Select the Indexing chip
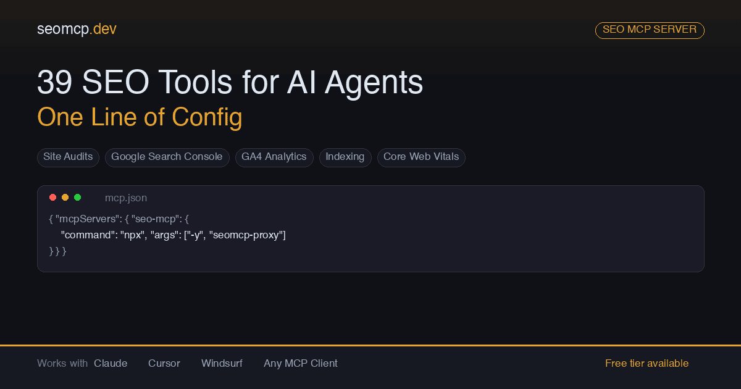 pyautogui.click(x=345, y=157)
